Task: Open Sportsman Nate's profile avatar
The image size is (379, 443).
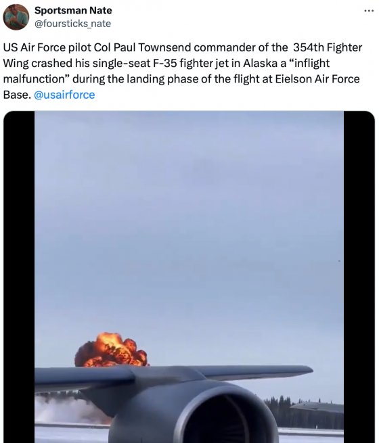Action: [16, 17]
